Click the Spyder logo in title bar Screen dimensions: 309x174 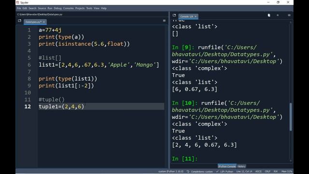click(18, 2)
